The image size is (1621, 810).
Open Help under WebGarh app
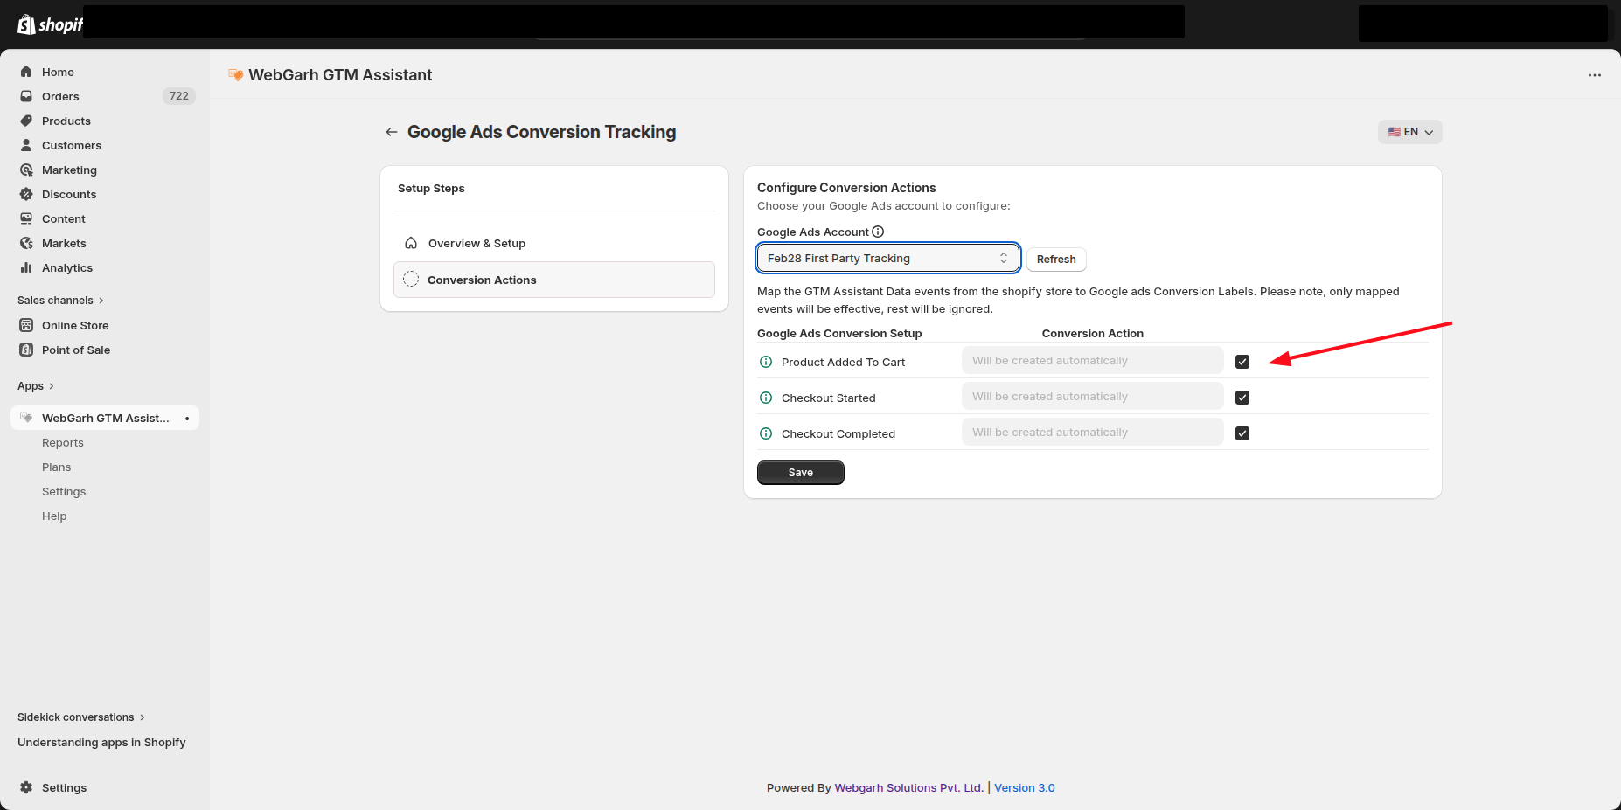coord(54,516)
